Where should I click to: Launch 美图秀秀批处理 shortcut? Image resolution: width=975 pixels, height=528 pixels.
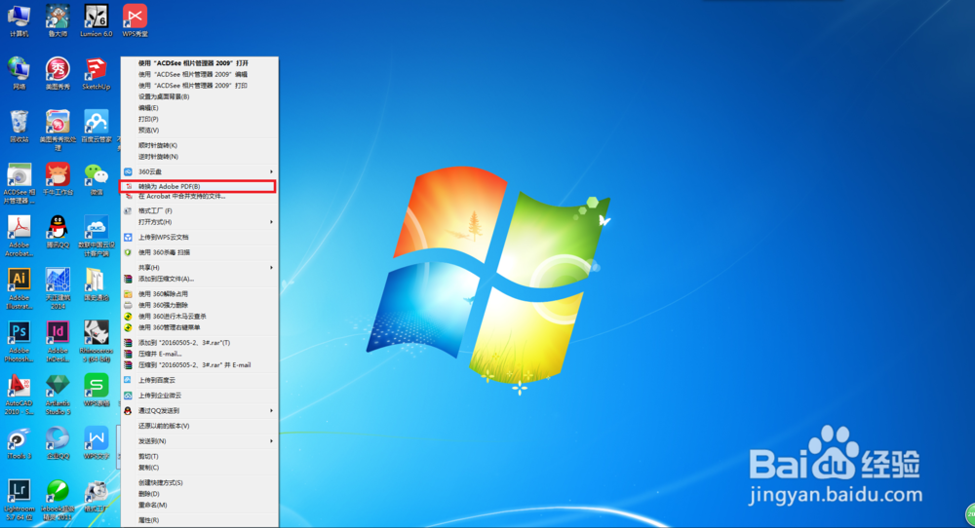coord(58,131)
